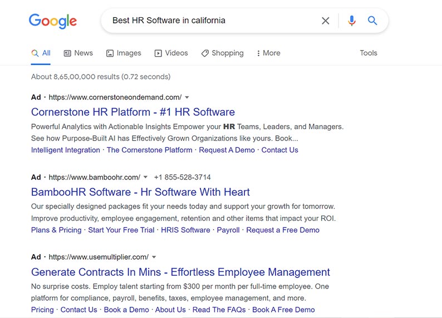This screenshot has height=318, width=442.
Task: Clear the search box with X icon
Action: 325,21
